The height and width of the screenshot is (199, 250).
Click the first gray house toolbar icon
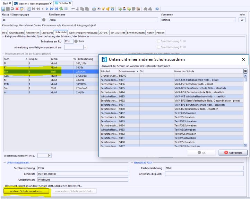point(145,9)
